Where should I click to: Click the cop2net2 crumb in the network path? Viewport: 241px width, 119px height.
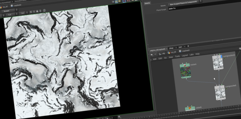click(x=184, y=51)
